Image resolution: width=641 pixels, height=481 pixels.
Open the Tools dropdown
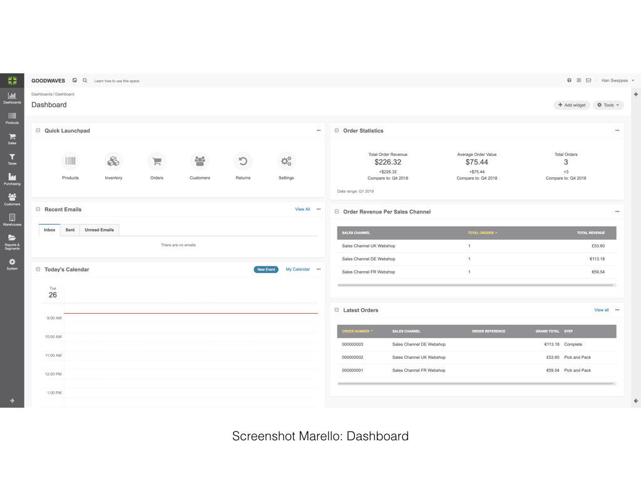(608, 105)
